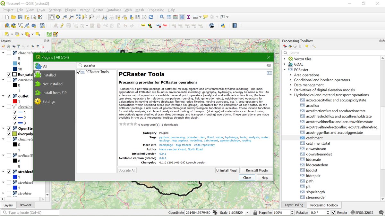
Task: Select the Identify Features tool
Action: pos(162,17)
